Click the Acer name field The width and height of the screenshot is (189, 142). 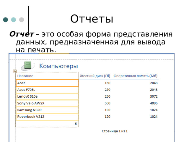click(47, 83)
